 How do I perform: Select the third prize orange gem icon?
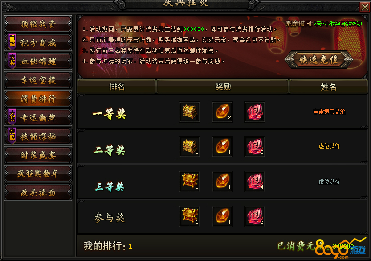222,181
